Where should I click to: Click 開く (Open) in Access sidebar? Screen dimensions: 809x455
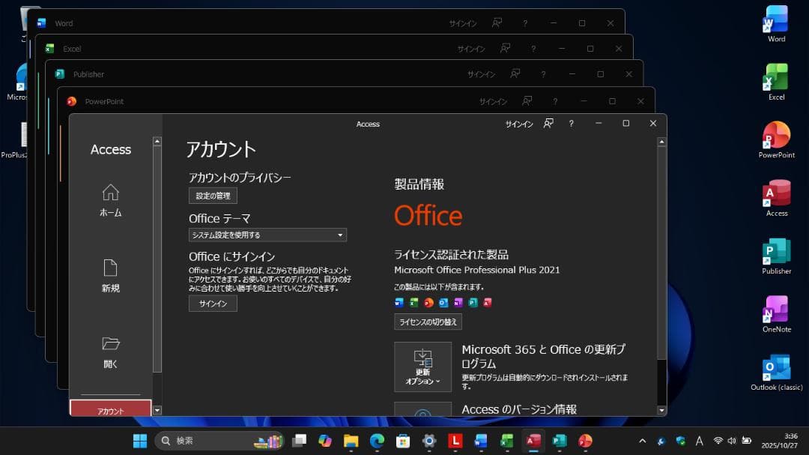pos(110,352)
